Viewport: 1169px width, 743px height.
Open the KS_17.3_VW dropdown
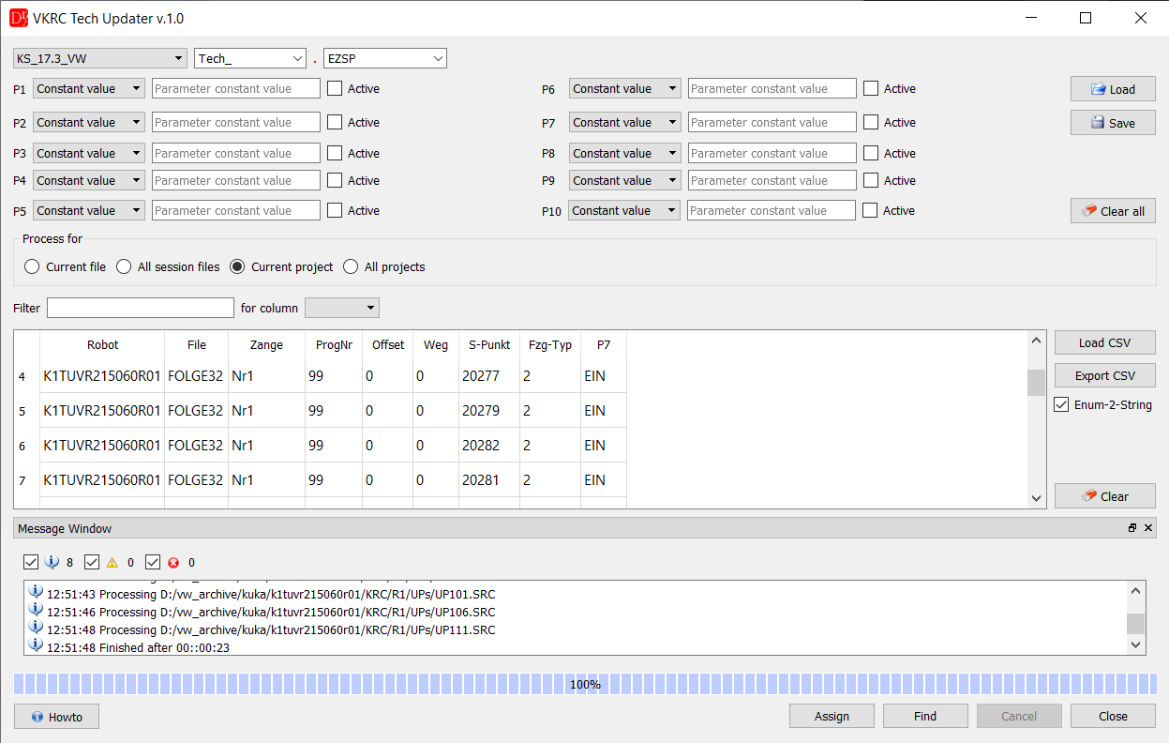pos(100,58)
